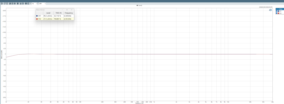
Task: Close the Meters Monitor window
Action: (72, 10)
